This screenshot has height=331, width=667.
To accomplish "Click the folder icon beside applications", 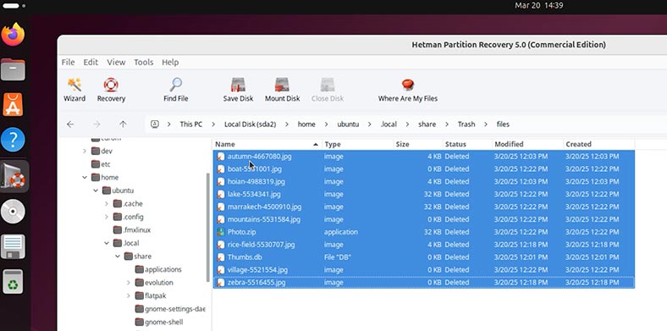I will (x=139, y=269).
